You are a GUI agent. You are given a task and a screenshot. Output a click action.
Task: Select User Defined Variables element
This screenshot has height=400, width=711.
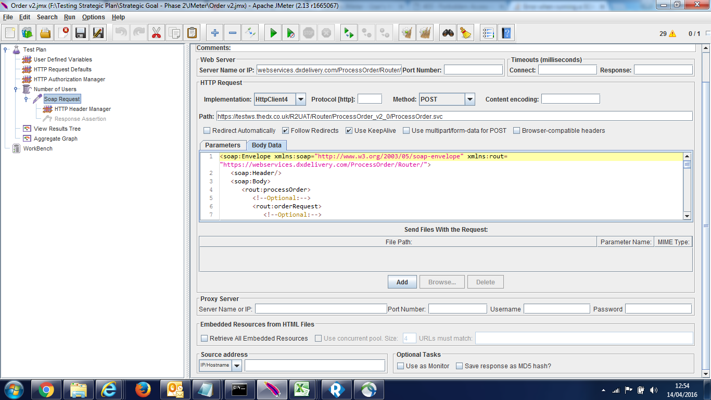tap(62, 60)
